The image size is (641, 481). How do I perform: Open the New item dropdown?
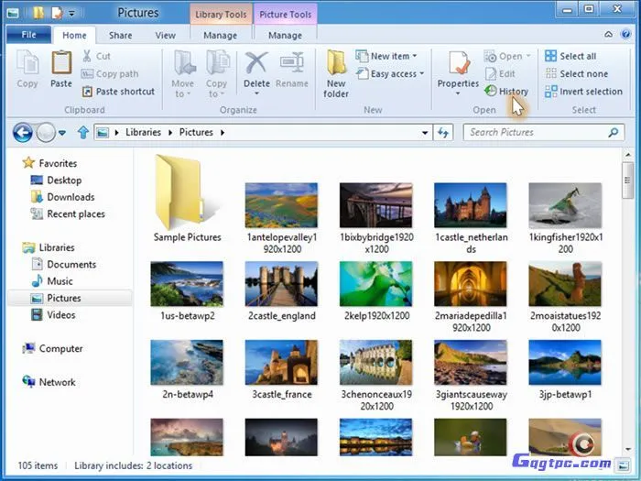point(415,56)
